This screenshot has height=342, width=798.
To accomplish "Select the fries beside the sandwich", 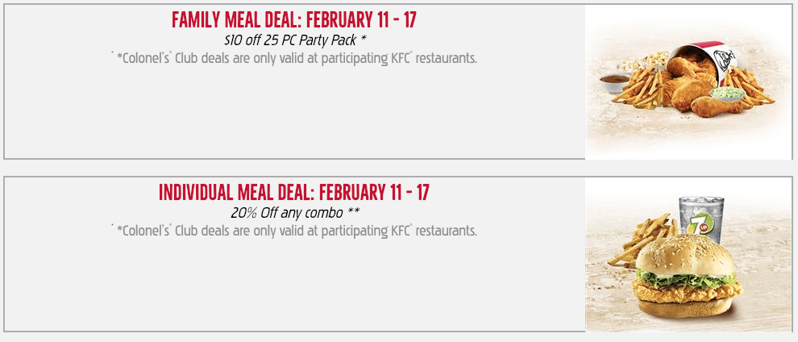I will (x=642, y=240).
